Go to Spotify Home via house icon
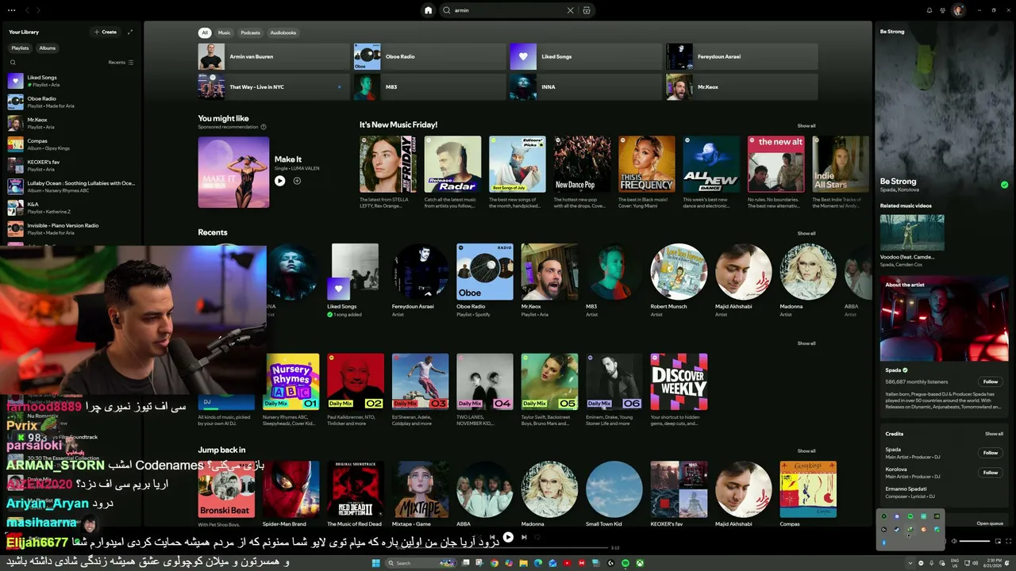 tap(429, 10)
